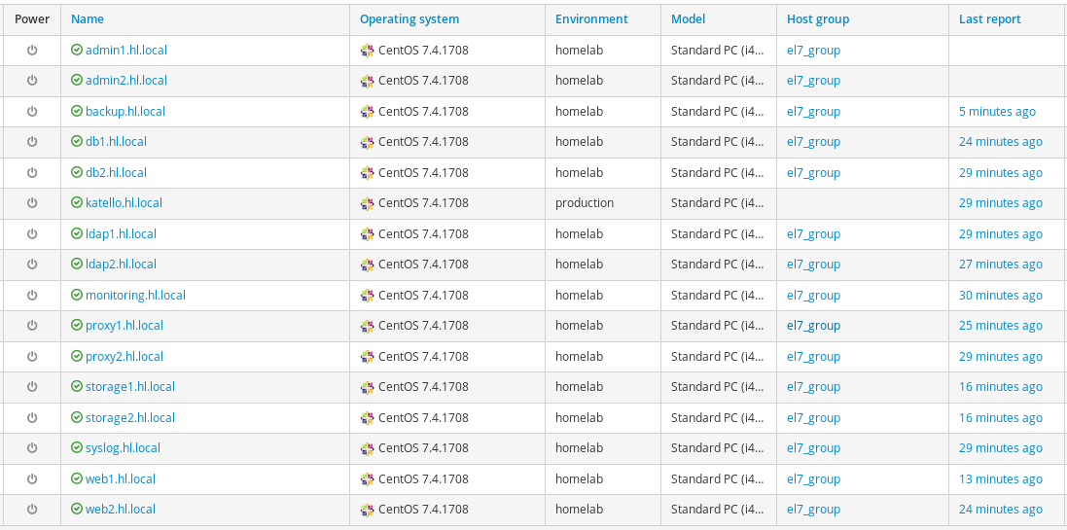1067x530 pixels.
Task: Click power icon for admin1.hl.local
Action: coord(31,50)
